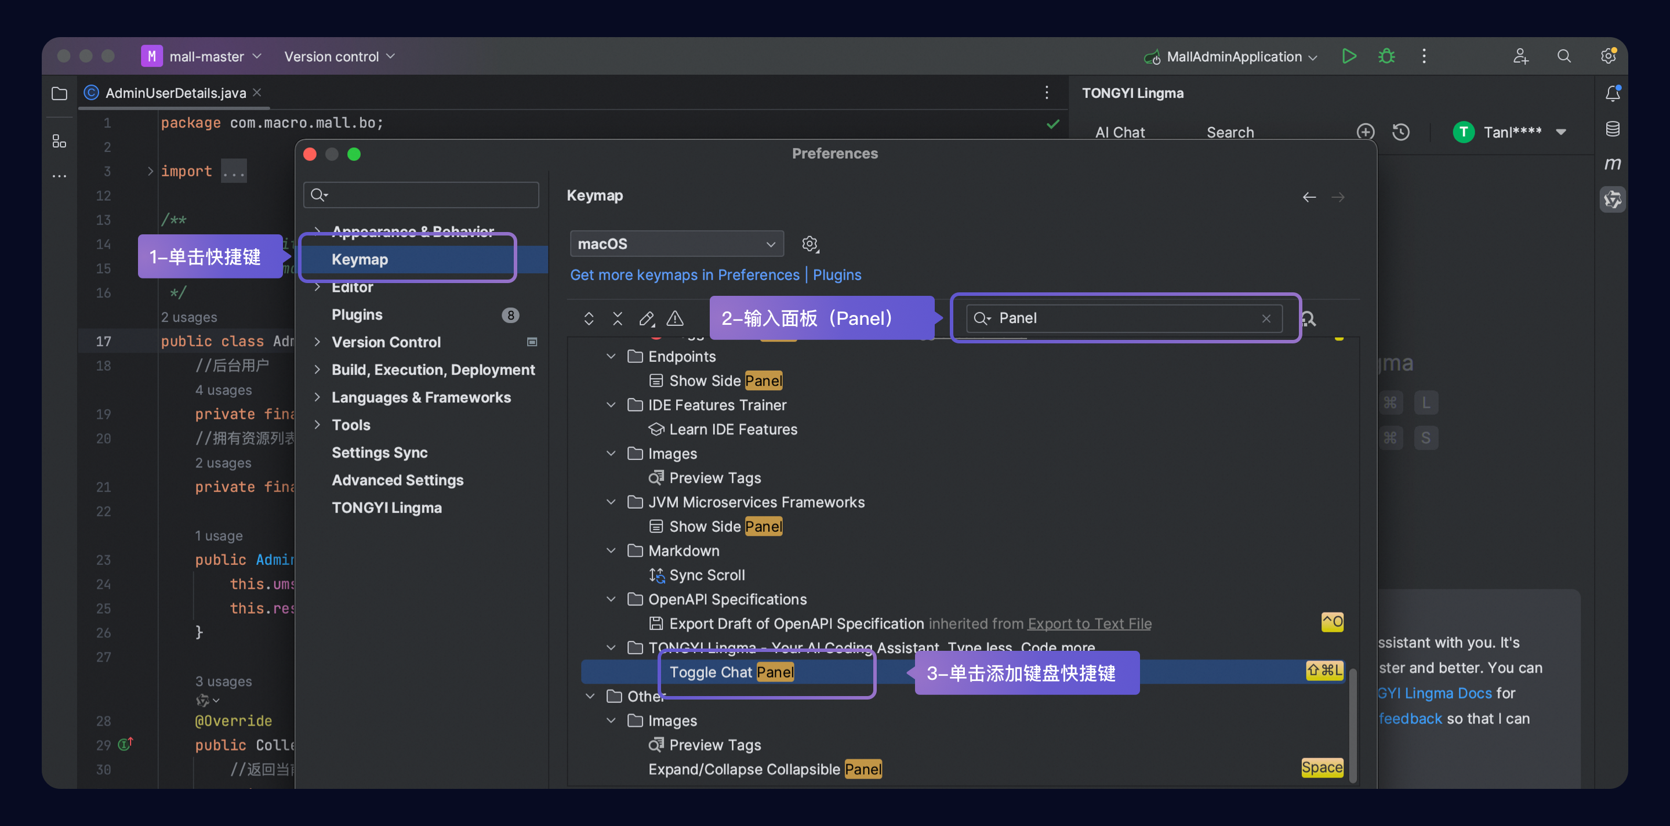Select Export Draft of OpenAPI Specification
The width and height of the screenshot is (1670, 826).
point(796,624)
